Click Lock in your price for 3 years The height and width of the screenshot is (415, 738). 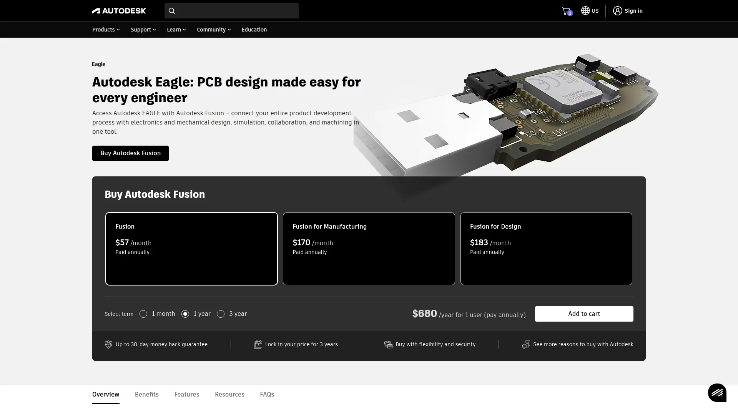coord(301,344)
